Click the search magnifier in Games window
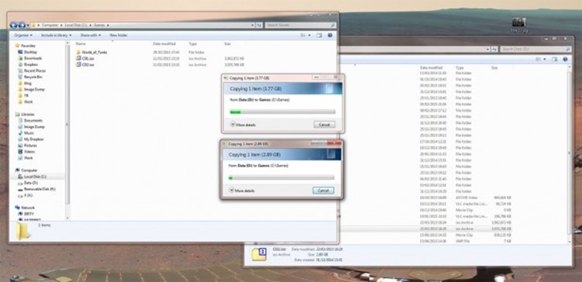This screenshot has height=282, width=582. 332,26
